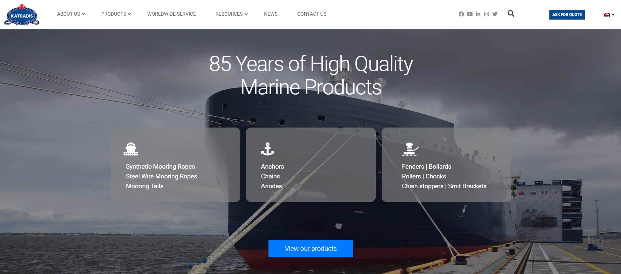Expand the Resources dropdown menu

[232, 14]
